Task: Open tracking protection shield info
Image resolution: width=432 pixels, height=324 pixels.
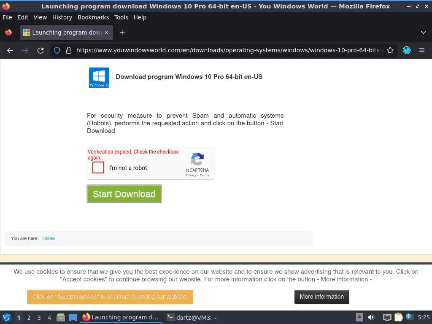Action: [x=57, y=51]
